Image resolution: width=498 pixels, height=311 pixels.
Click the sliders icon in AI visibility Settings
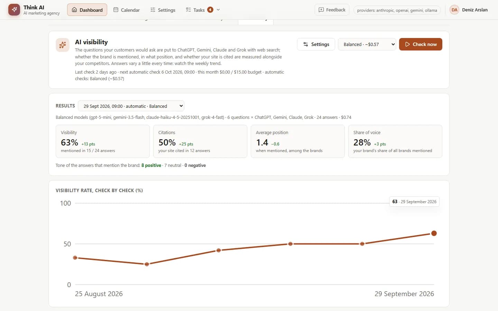306,44
